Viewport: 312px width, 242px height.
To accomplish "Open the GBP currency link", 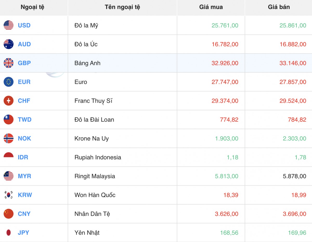I will (24, 63).
